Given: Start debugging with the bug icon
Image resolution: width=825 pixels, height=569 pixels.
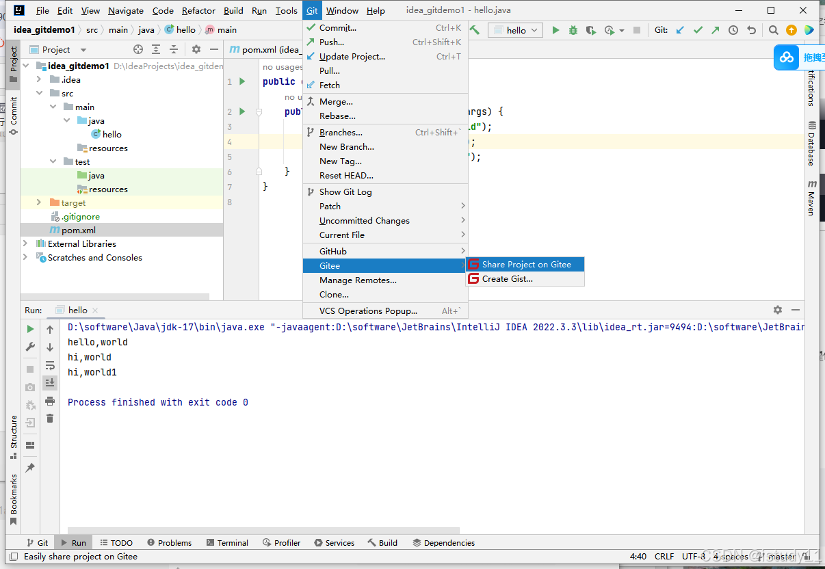Looking at the screenshot, I should [x=573, y=30].
